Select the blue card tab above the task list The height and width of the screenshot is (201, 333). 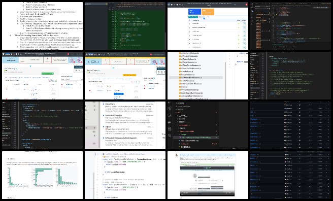(194, 12)
